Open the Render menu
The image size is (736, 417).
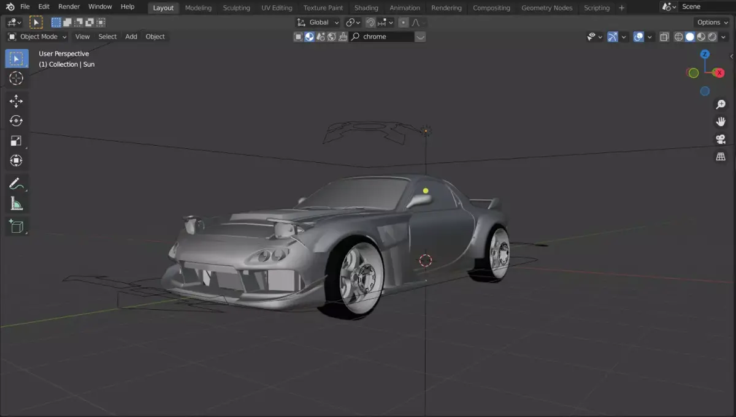pyautogui.click(x=69, y=7)
